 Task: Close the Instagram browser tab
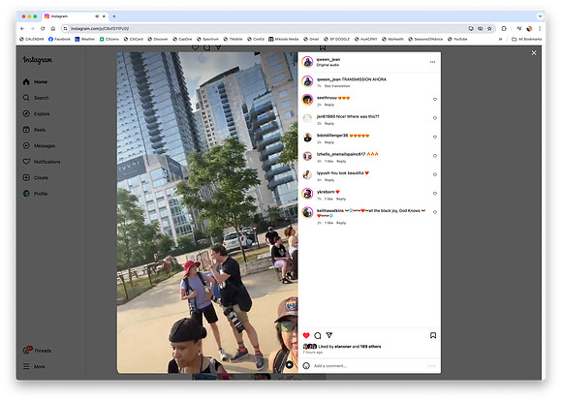[x=104, y=16]
